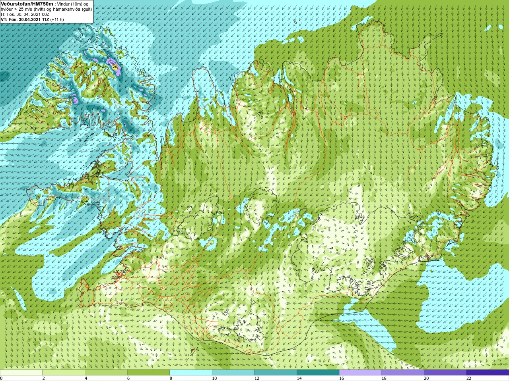Select the dark green 6–8 legend swatch

click(x=148, y=372)
